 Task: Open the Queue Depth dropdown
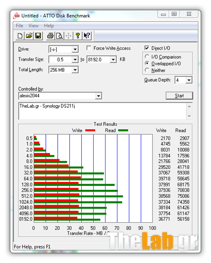pyautogui.click(x=189, y=80)
